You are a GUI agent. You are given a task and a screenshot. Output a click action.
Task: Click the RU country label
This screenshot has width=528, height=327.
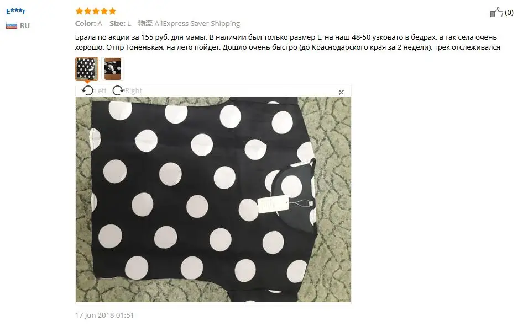24,25
